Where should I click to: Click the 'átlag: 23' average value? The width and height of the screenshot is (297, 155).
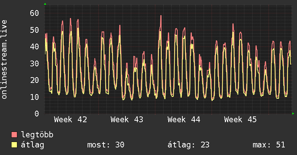[x=189, y=145]
